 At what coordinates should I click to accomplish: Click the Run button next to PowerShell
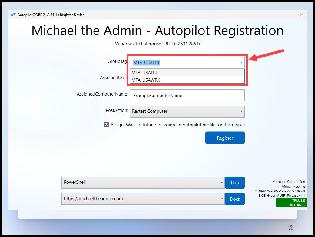235,183
